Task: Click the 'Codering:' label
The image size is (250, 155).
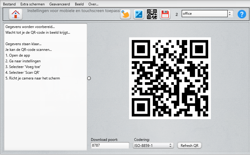Action: pos(142,140)
